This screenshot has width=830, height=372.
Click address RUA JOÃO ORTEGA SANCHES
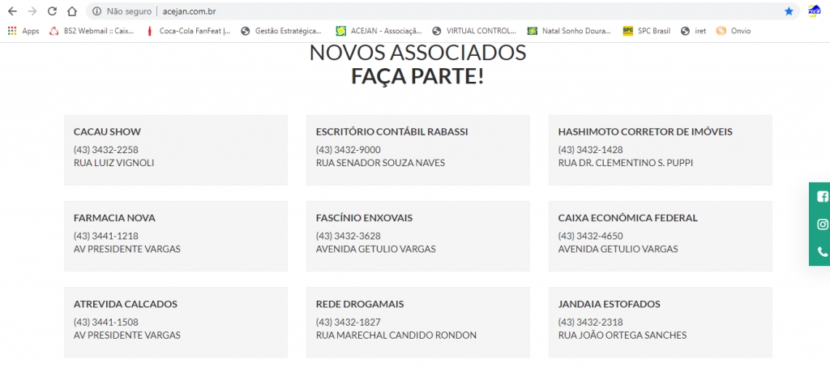click(622, 336)
